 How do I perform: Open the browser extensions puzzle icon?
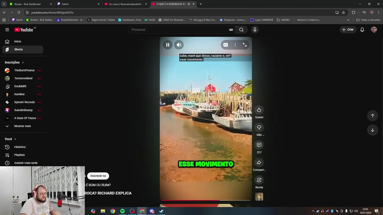click(x=354, y=13)
